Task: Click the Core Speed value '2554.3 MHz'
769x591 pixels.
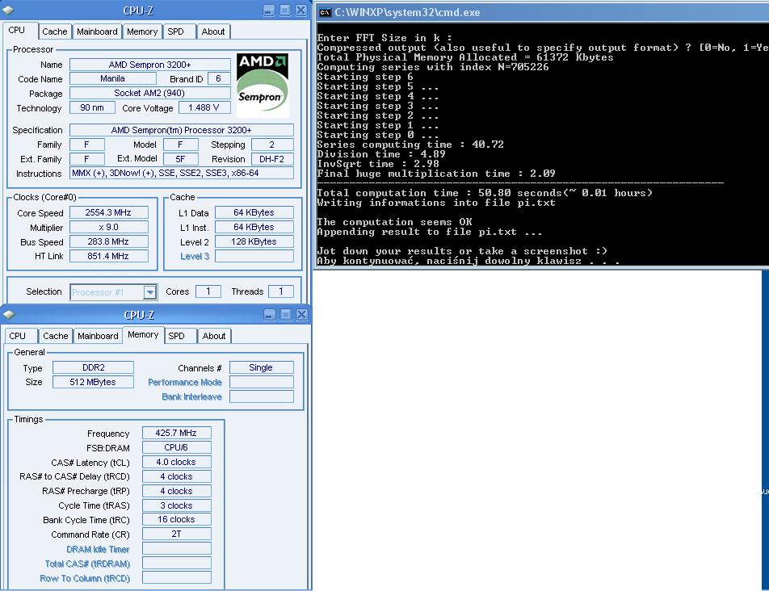Action: click(x=108, y=212)
